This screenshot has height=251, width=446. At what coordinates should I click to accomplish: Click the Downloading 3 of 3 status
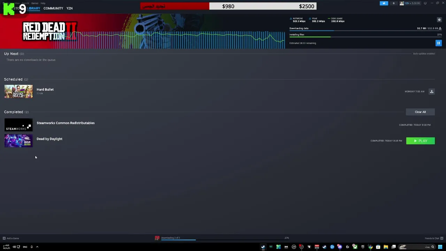pos(170,238)
